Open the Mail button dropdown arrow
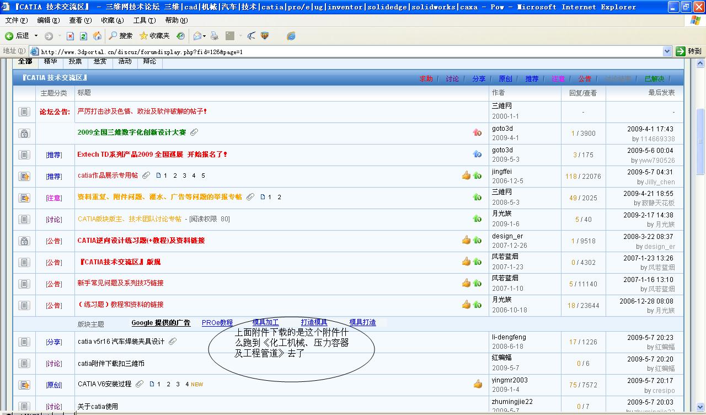706x415 pixels. coord(205,36)
